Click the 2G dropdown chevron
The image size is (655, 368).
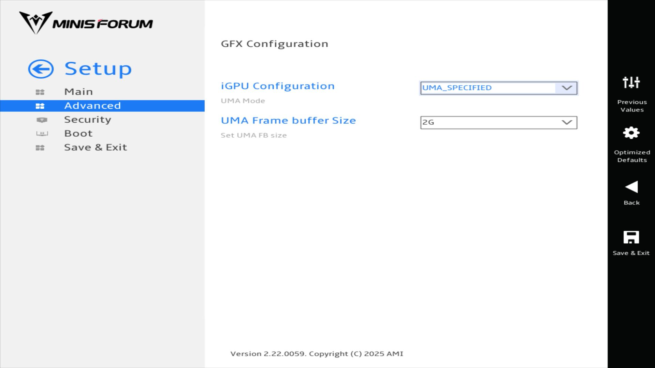pos(567,123)
